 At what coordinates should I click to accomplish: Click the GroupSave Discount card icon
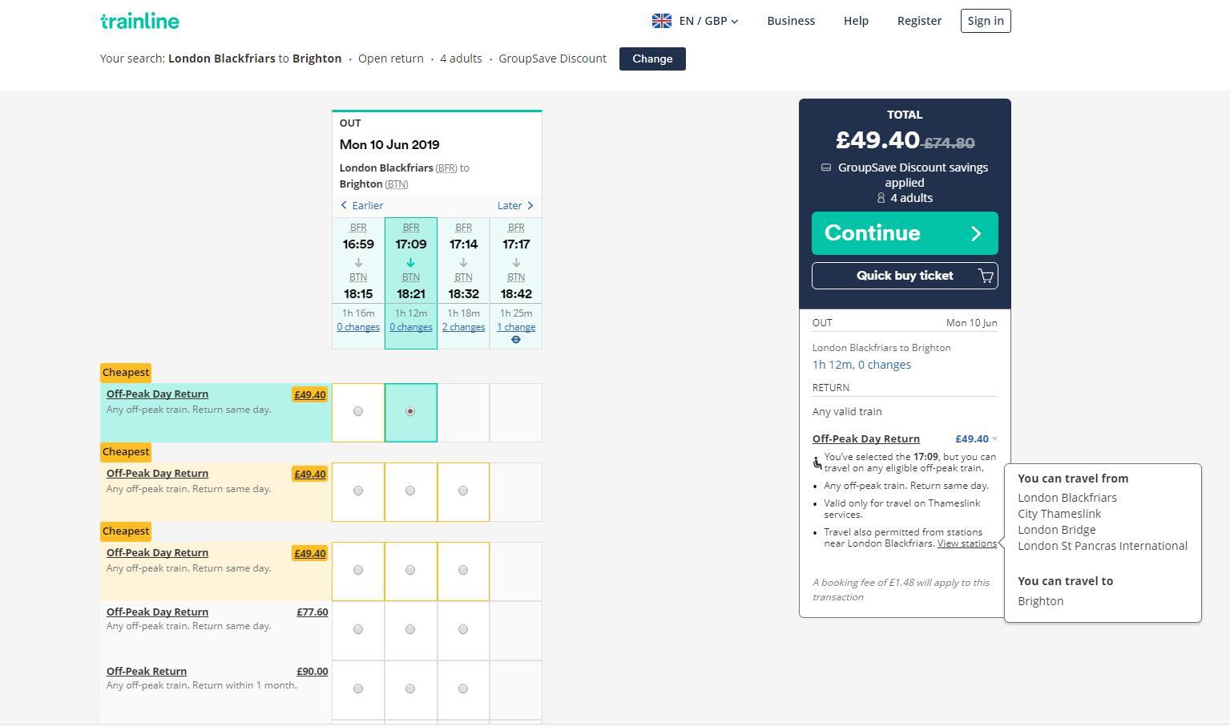click(826, 168)
